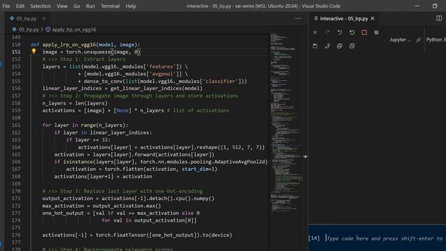
Task: Click the Undo icon in Interactive toolbar
Action: [339, 33]
